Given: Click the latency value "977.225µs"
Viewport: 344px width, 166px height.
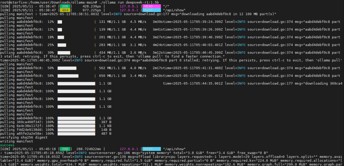Looking at the screenshot, I should pos(92,10).
